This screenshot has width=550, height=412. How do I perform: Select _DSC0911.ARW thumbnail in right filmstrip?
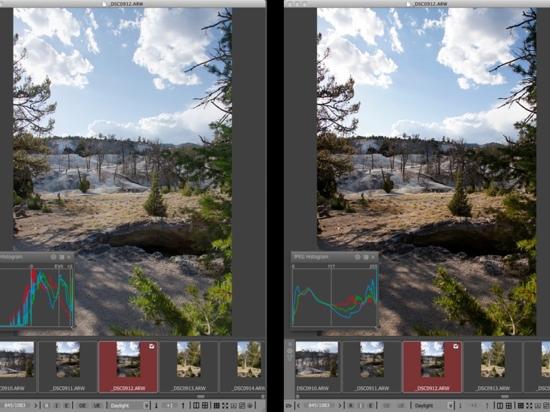(372, 367)
